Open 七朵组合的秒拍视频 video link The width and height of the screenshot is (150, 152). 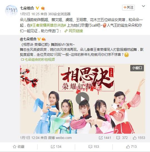point(38,60)
